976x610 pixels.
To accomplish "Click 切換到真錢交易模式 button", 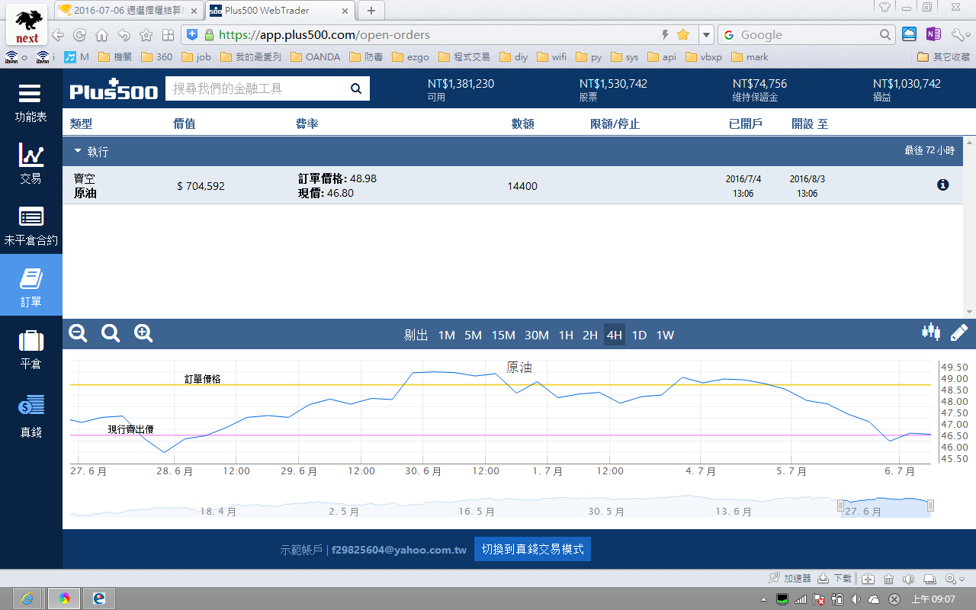I will click(x=532, y=549).
